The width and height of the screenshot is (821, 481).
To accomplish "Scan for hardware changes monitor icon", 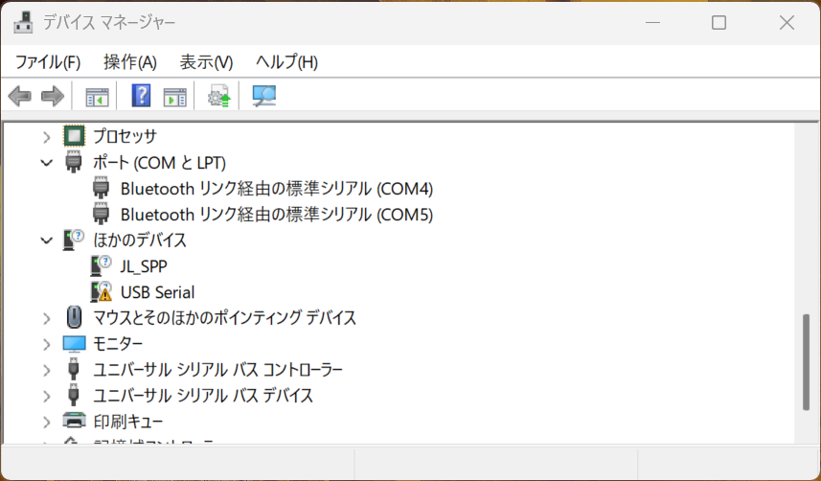I will point(264,96).
